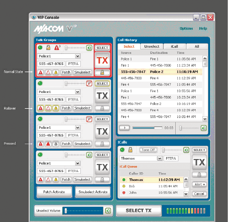The image size is (228, 222).
Task: Open the Options menu
Action: point(186,29)
